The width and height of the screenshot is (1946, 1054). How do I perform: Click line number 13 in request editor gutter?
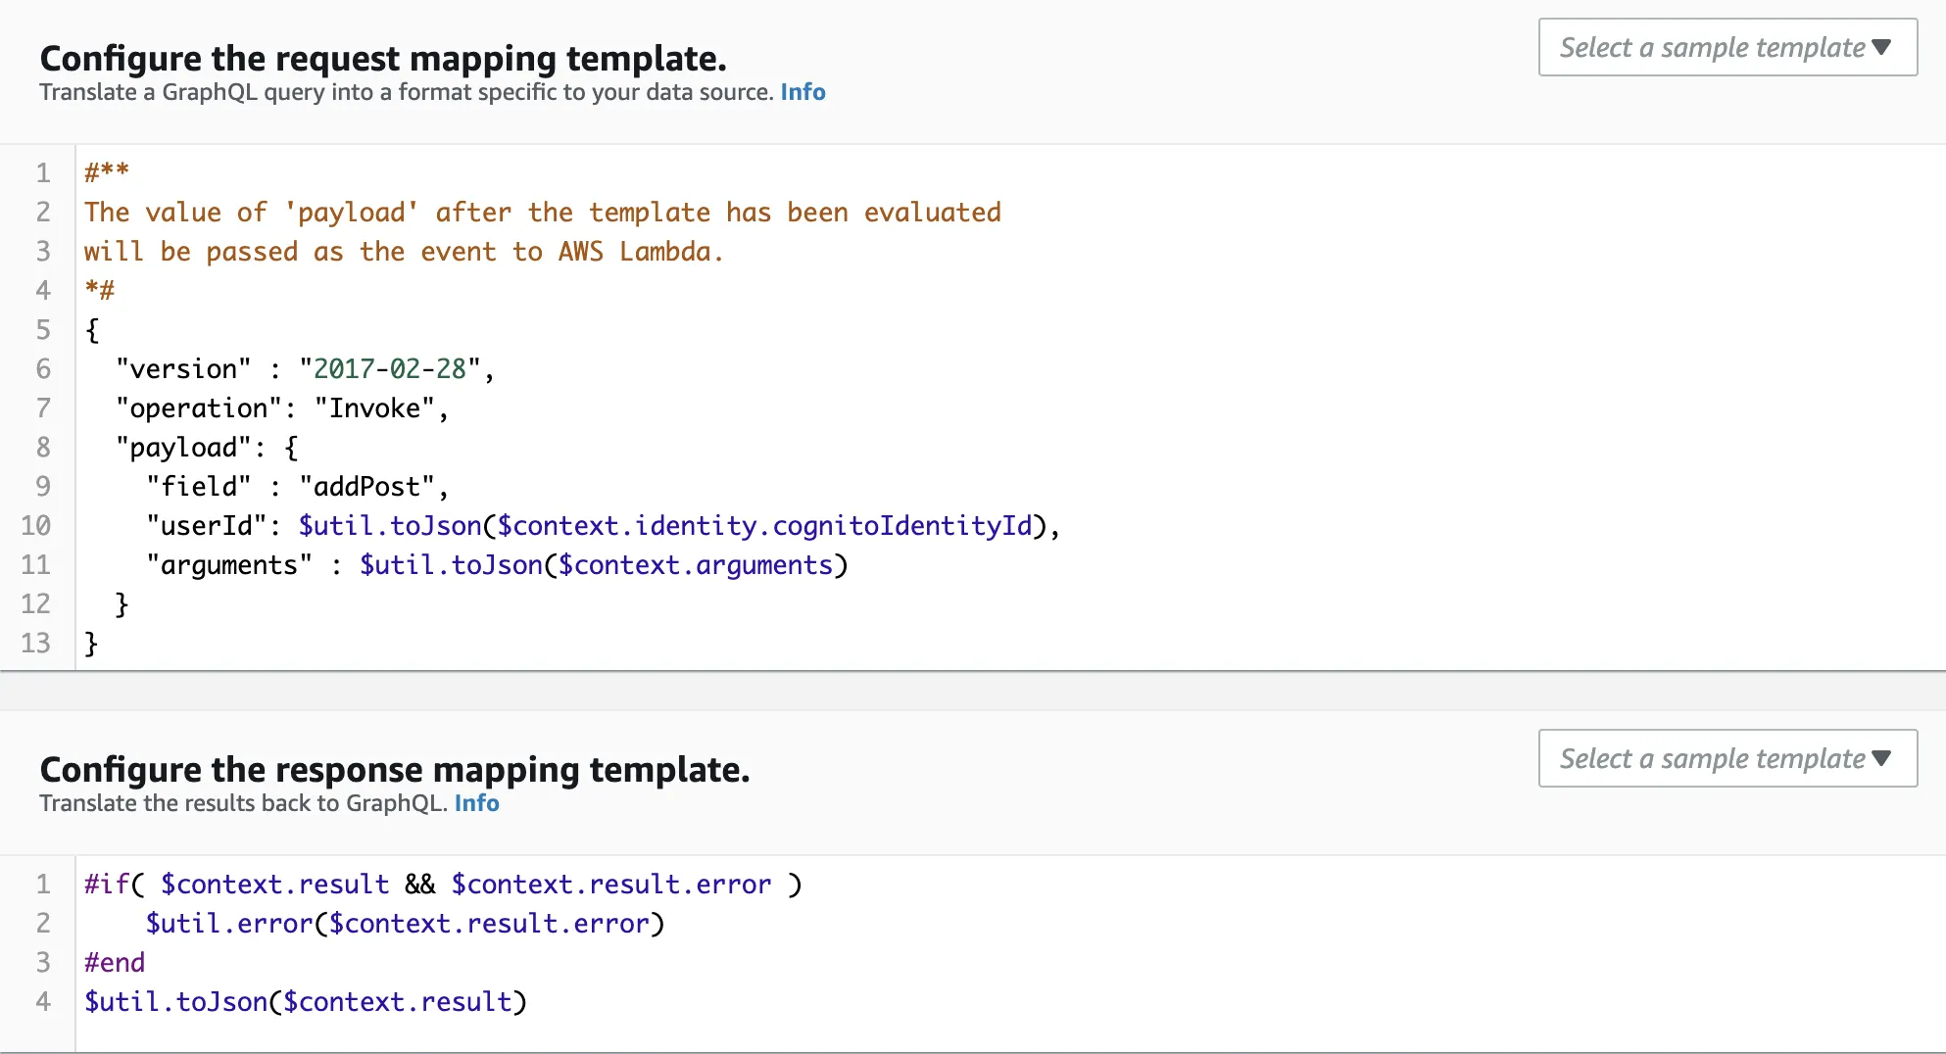click(x=36, y=644)
